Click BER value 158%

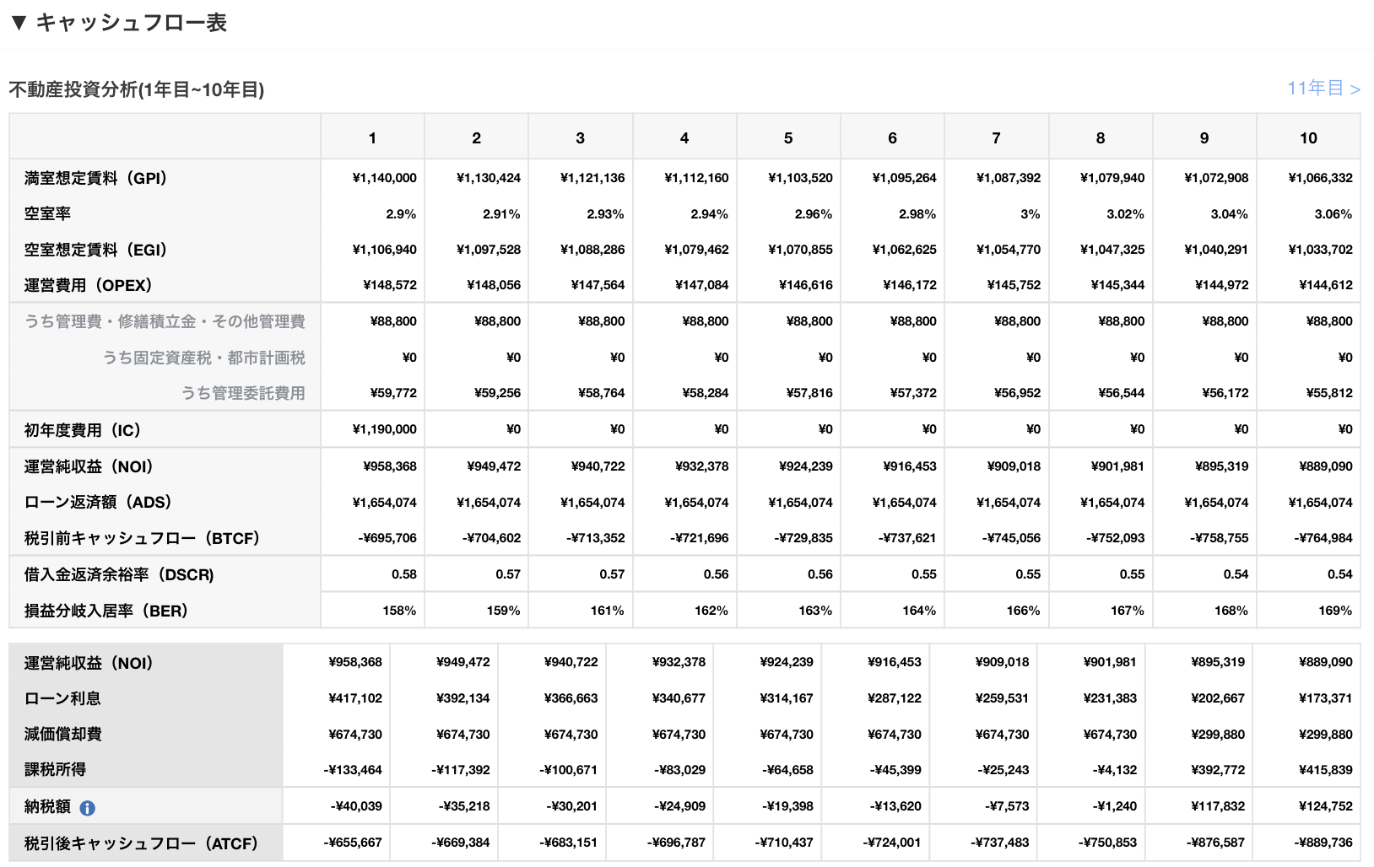point(399,611)
